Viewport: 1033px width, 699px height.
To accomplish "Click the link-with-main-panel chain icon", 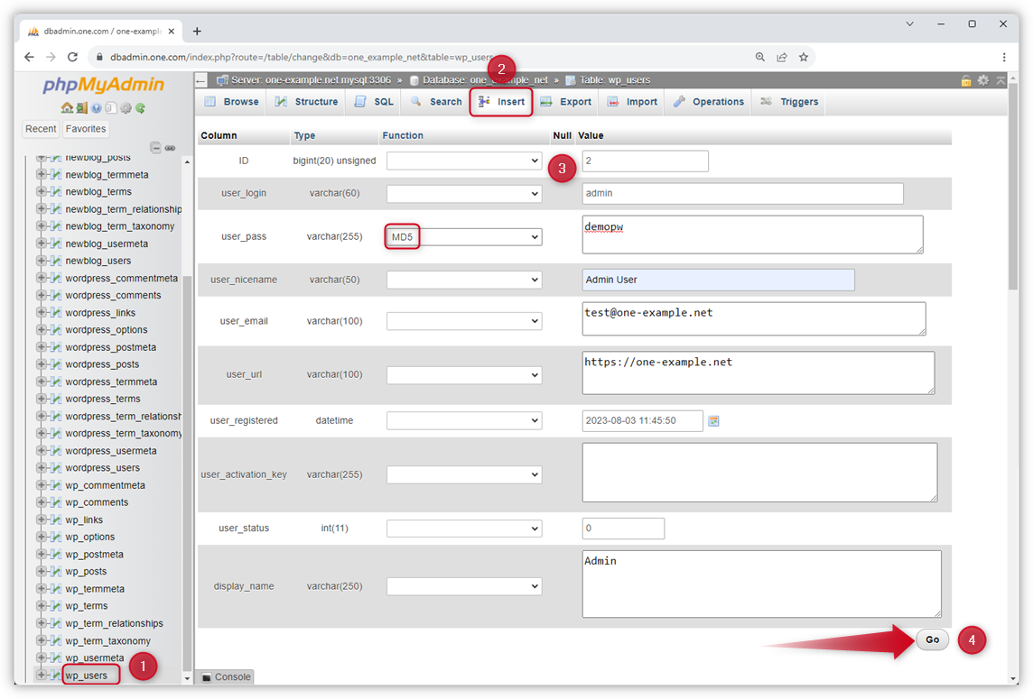I will (x=170, y=148).
